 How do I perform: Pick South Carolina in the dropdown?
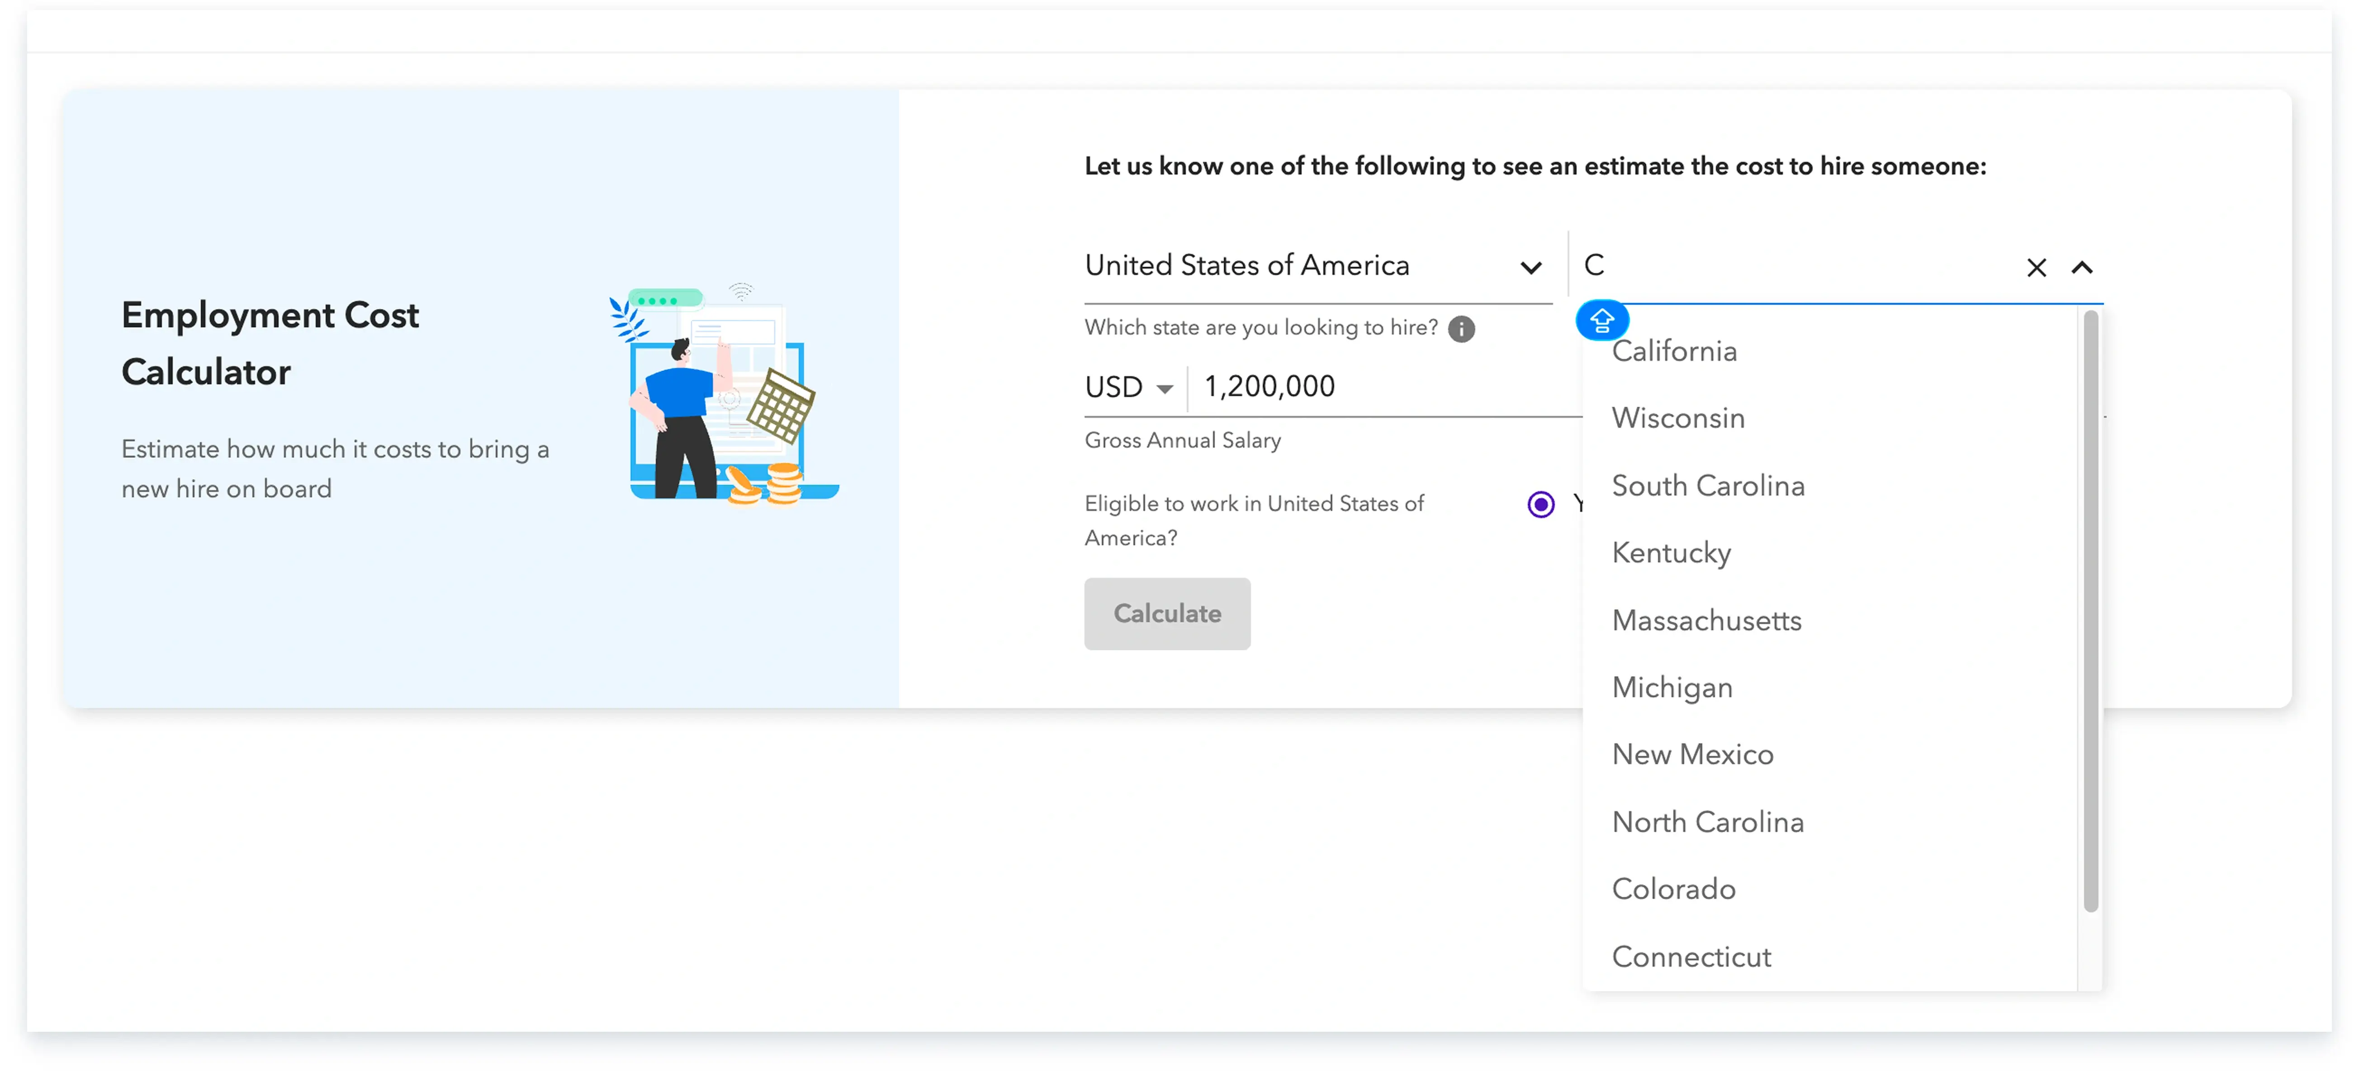click(1708, 487)
